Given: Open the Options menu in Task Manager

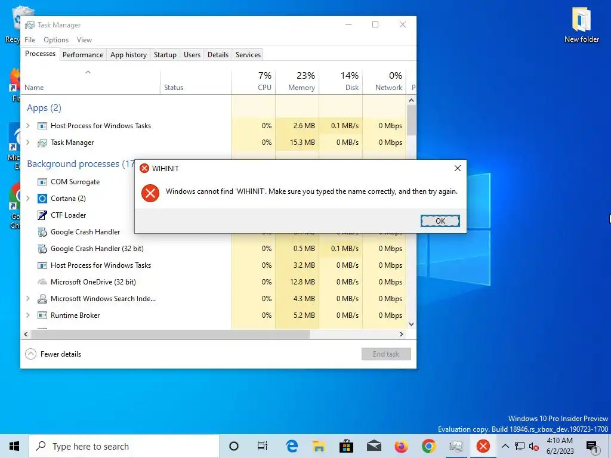Looking at the screenshot, I should [x=55, y=40].
